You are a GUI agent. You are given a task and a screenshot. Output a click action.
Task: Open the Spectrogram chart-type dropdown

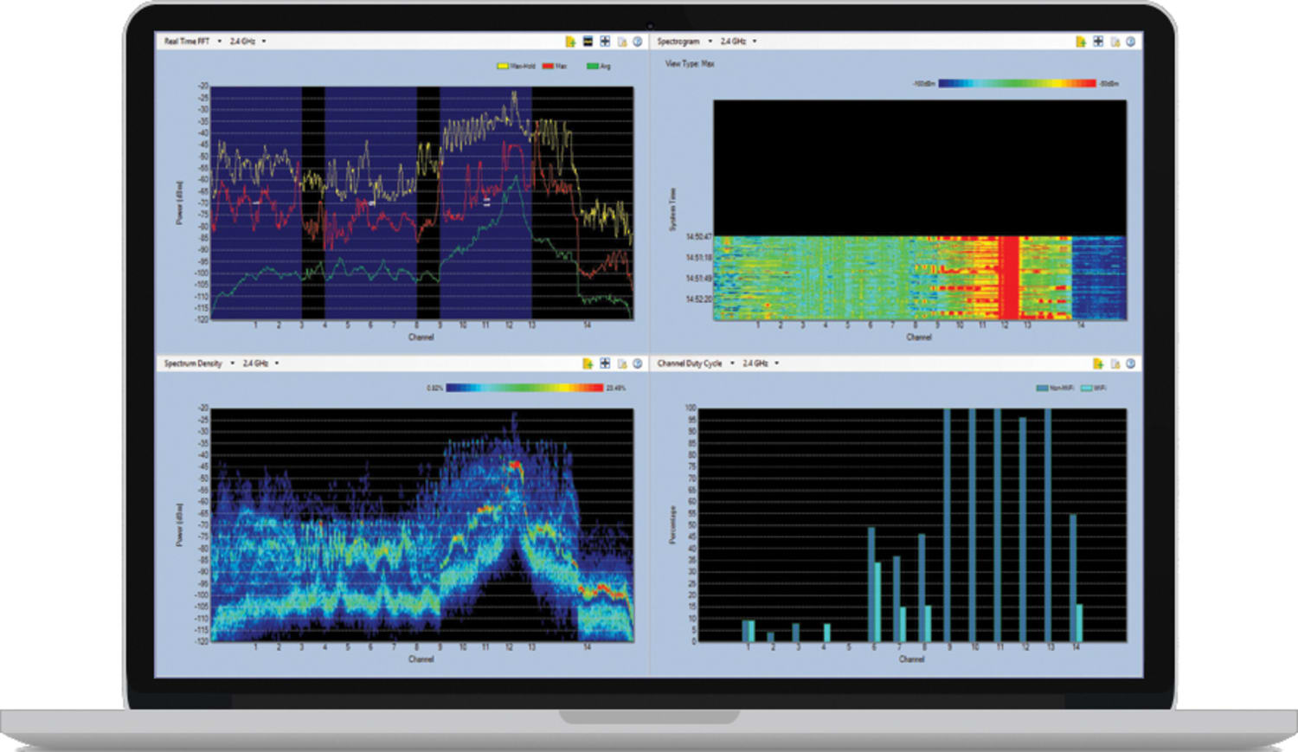[710, 42]
